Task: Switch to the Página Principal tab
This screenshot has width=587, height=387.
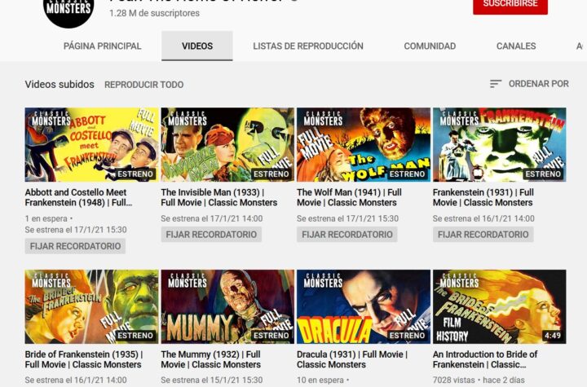Action: click(102, 46)
